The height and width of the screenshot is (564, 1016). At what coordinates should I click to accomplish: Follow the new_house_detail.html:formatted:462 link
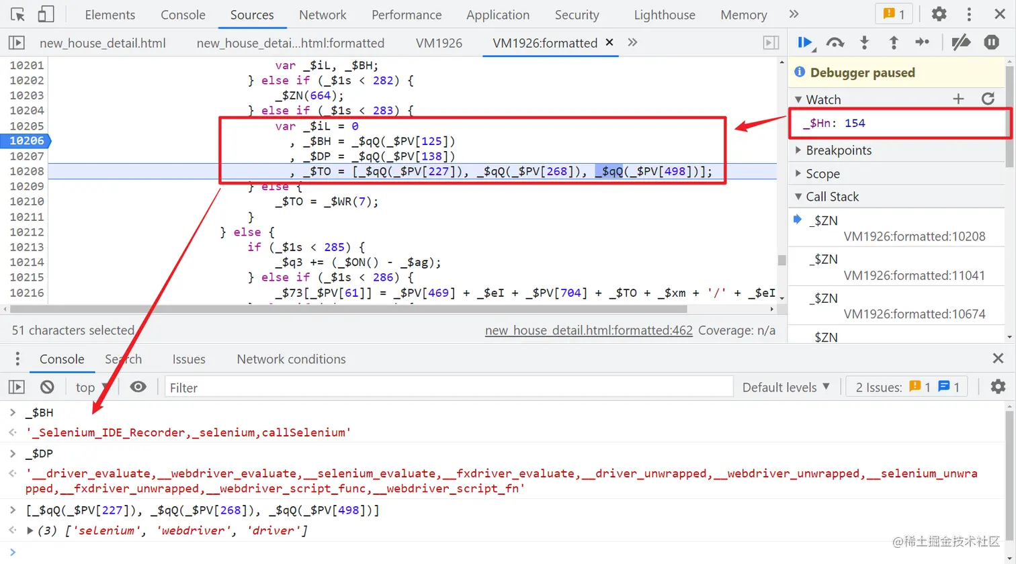click(589, 330)
